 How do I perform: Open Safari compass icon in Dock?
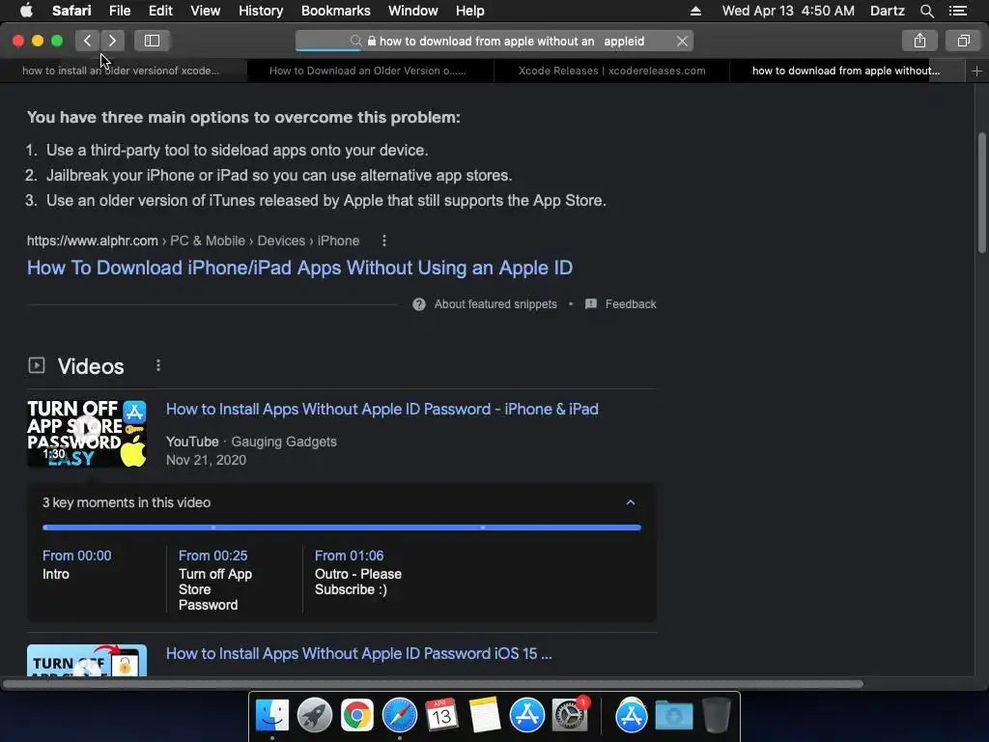coord(399,716)
